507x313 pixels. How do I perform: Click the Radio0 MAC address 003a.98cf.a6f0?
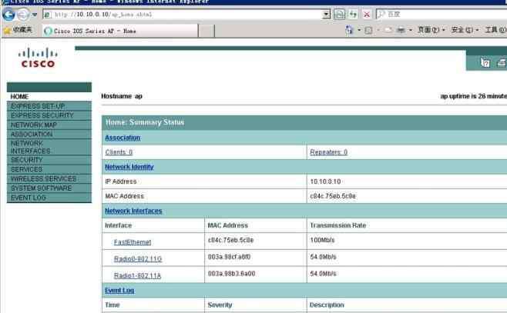229,257
